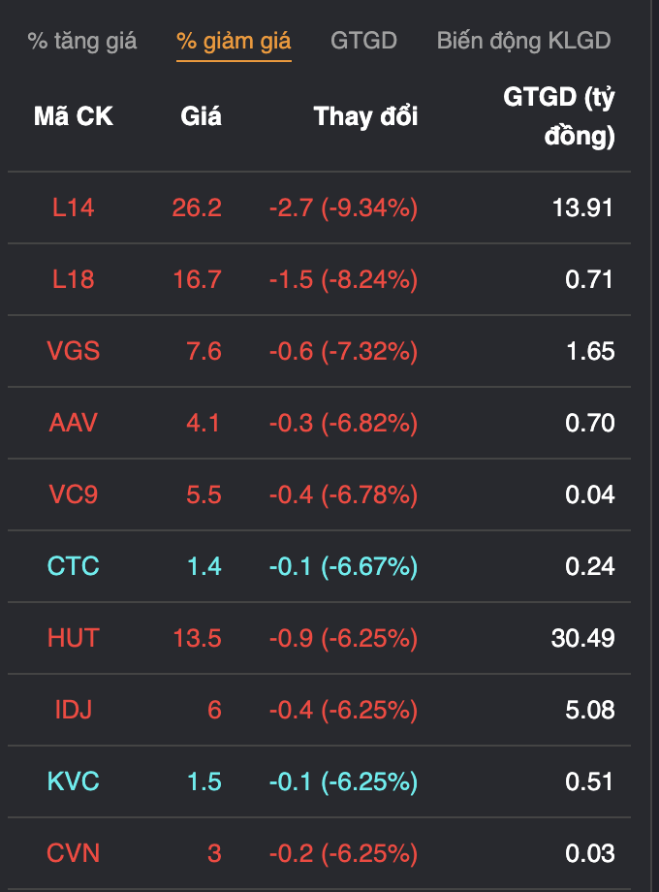Click HUT trading value 30.49
This screenshot has width=659, height=892.
(x=584, y=638)
